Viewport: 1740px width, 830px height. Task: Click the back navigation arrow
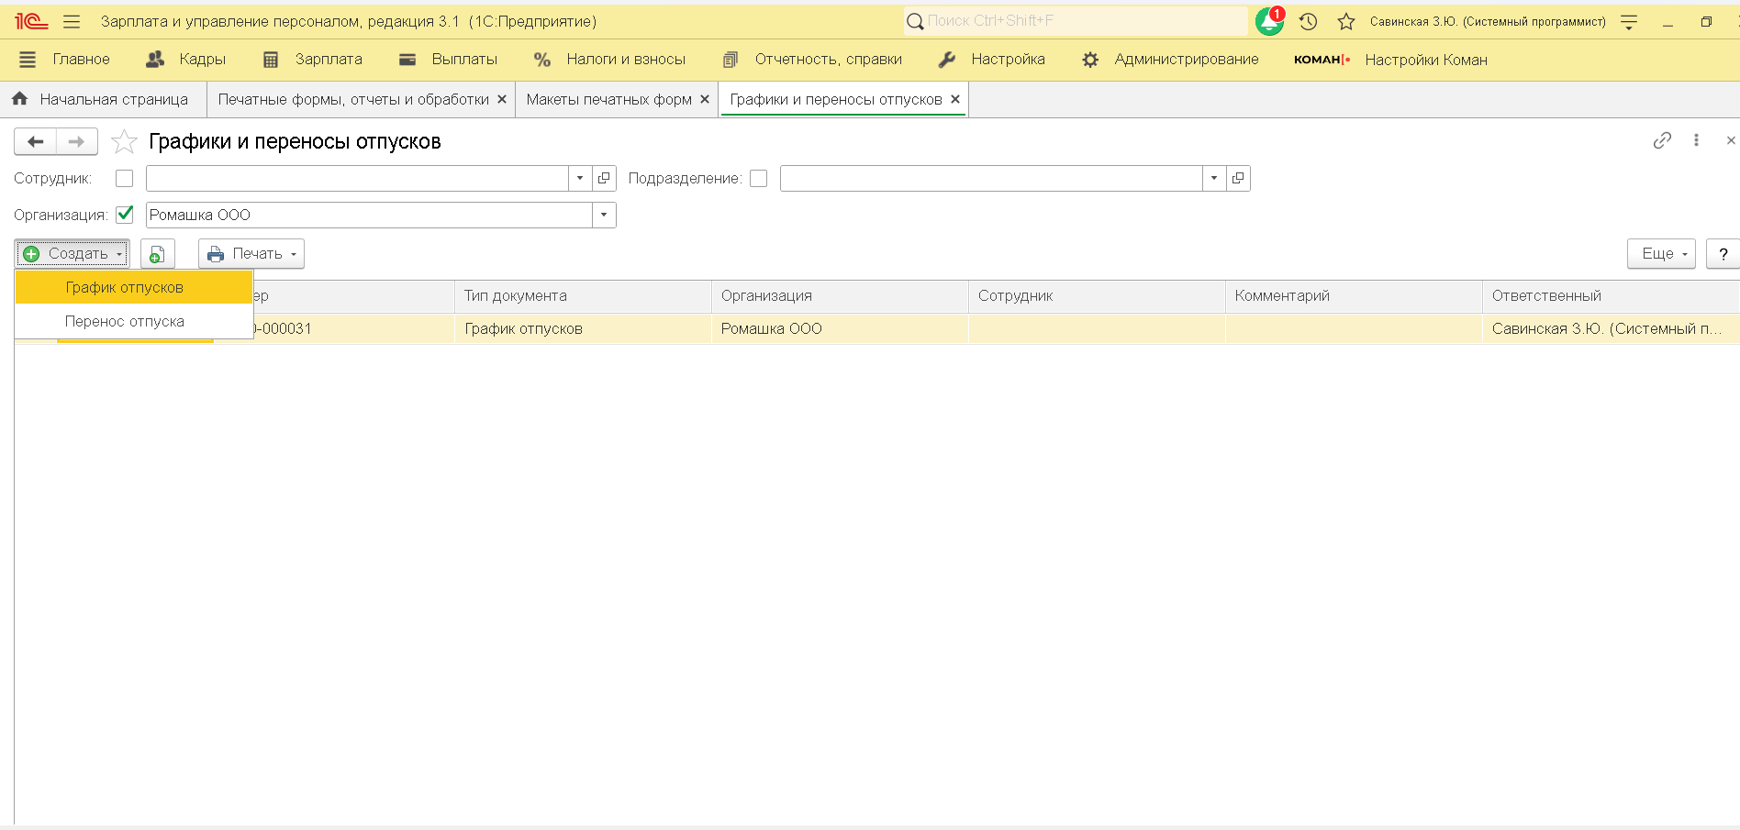pyautogui.click(x=36, y=142)
